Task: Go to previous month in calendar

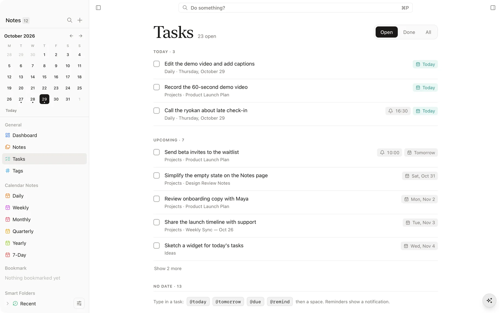Action: [x=71, y=36]
